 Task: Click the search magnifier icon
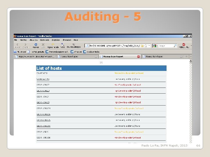point(175,46)
